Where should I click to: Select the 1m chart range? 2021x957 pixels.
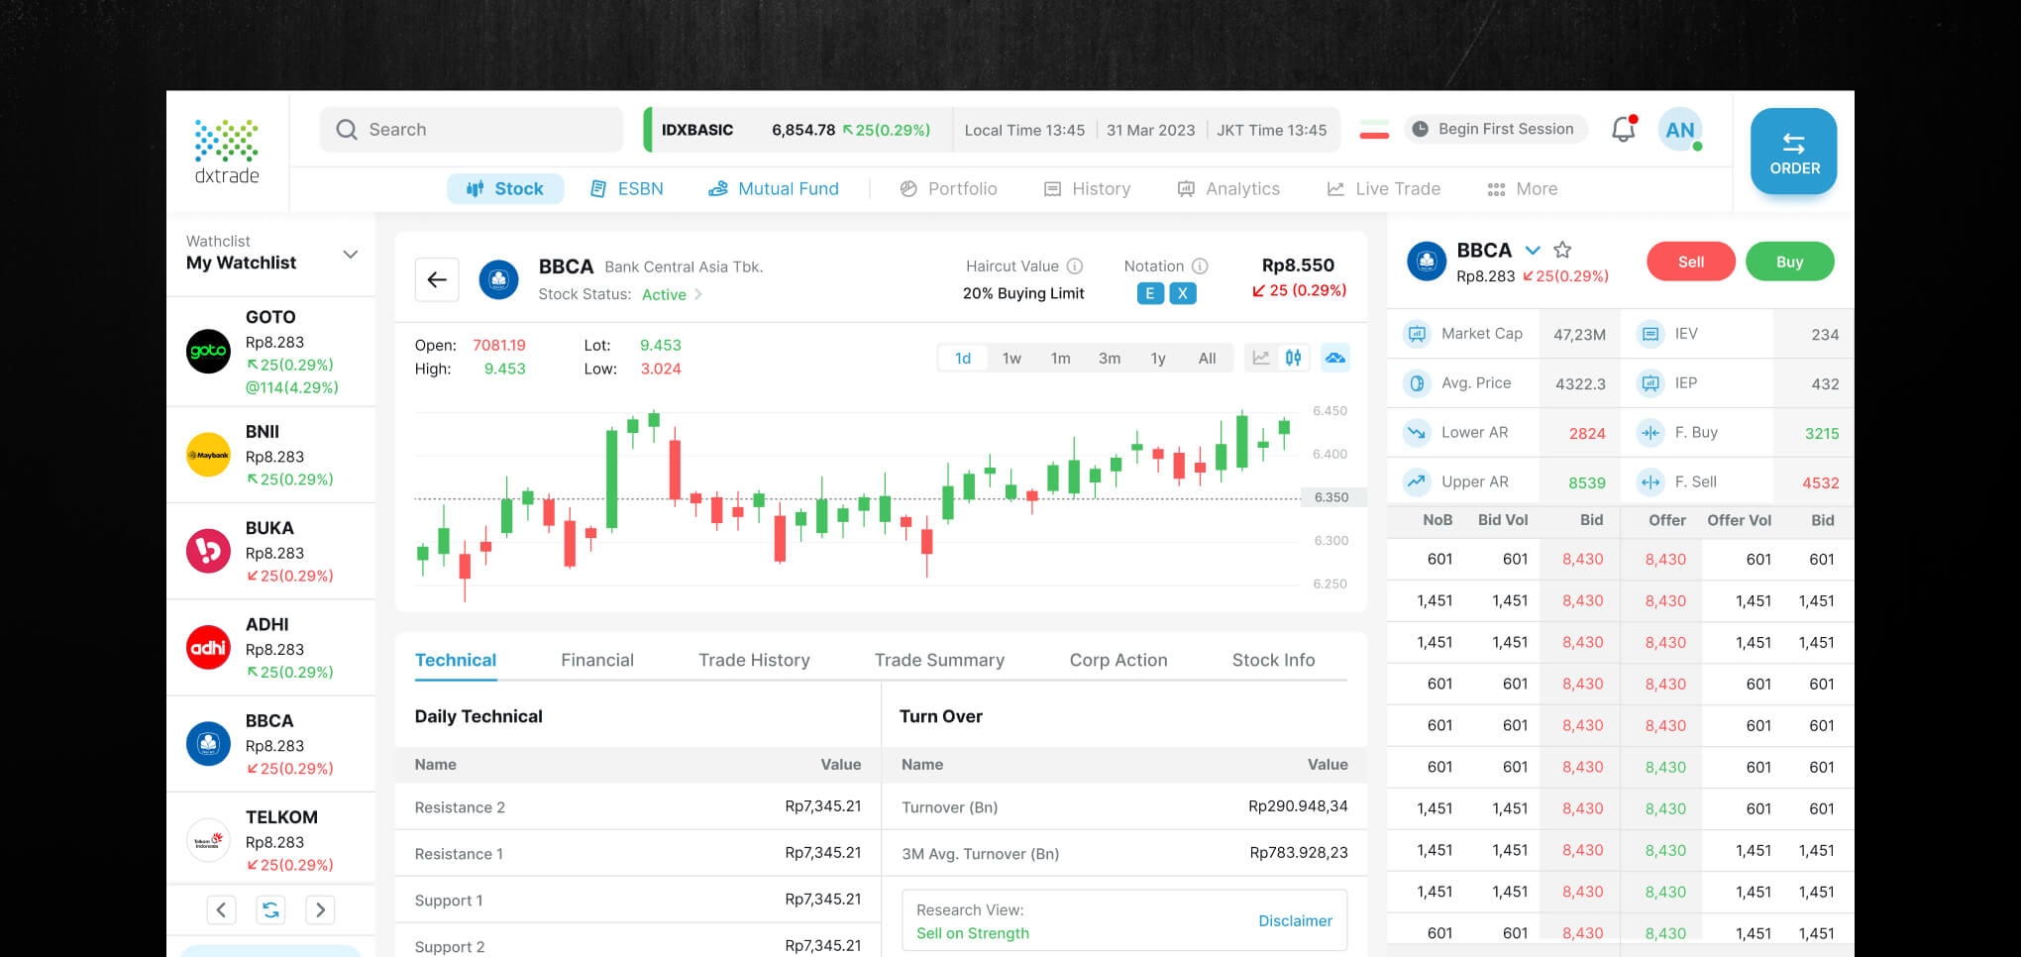[x=1060, y=358]
